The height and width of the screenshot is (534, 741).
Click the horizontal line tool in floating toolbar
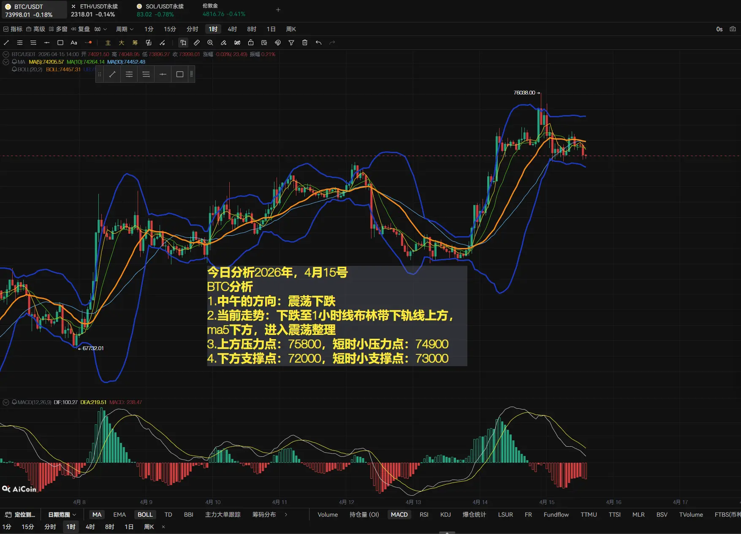[x=163, y=74]
